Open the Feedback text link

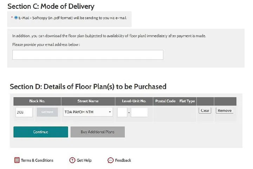[x=123, y=160]
